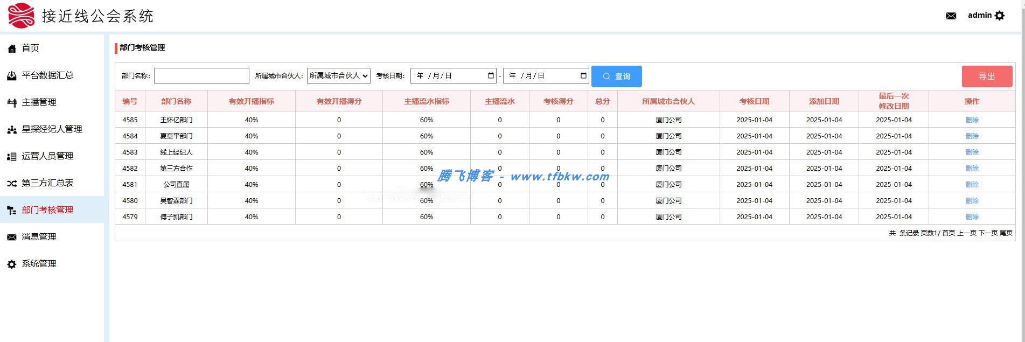Go to 首页 in sidebar
1025x342 pixels.
(x=30, y=48)
